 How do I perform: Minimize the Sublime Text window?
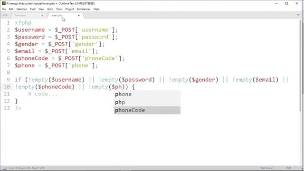(276, 3)
